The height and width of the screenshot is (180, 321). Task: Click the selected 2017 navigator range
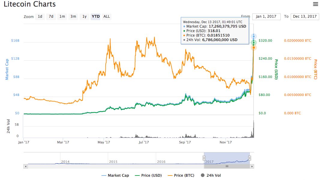coord(227,158)
